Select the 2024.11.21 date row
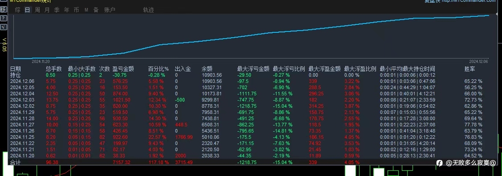The height and width of the screenshot is (176, 502). 22,149
